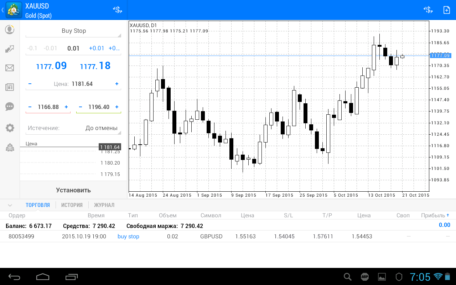Tap the T/P column header

coord(327,216)
